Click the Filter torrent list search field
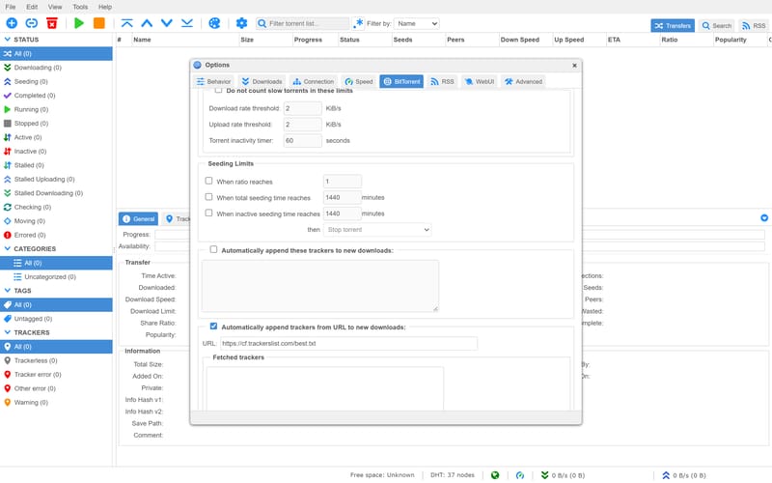The width and height of the screenshot is (772, 483). click(x=303, y=23)
